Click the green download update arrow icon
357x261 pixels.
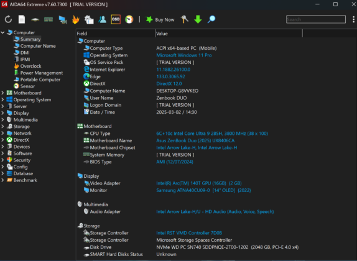point(198,19)
